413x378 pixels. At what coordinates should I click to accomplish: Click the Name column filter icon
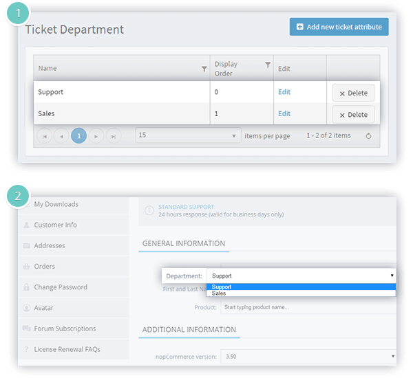point(204,69)
